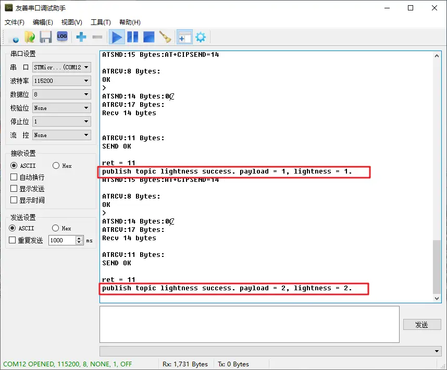The image size is (447, 370).
Task: Click status text COM12 OPENED, 115200
Action: point(68,364)
